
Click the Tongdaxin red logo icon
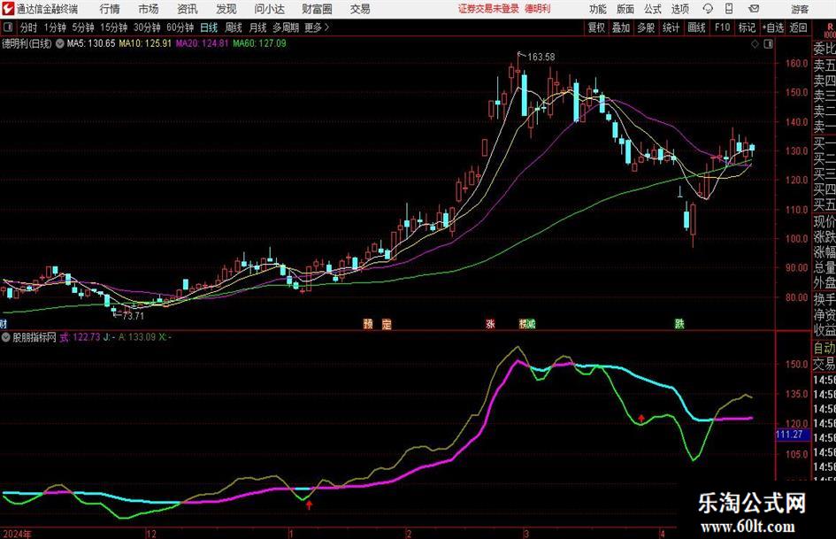pyautogui.click(x=7, y=9)
